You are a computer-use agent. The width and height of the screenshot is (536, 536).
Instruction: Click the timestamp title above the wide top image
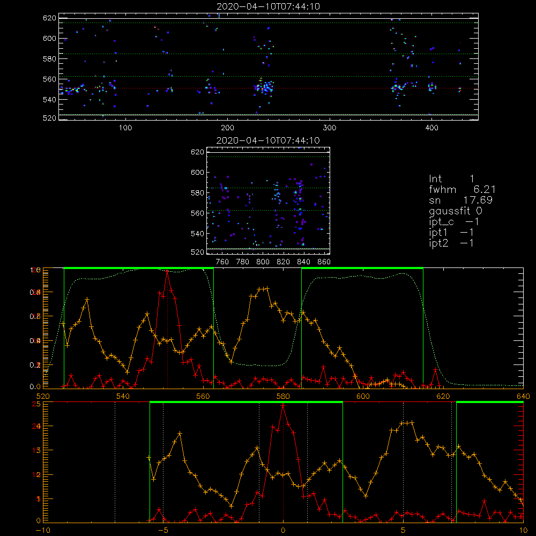pyautogui.click(x=269, y=6)
